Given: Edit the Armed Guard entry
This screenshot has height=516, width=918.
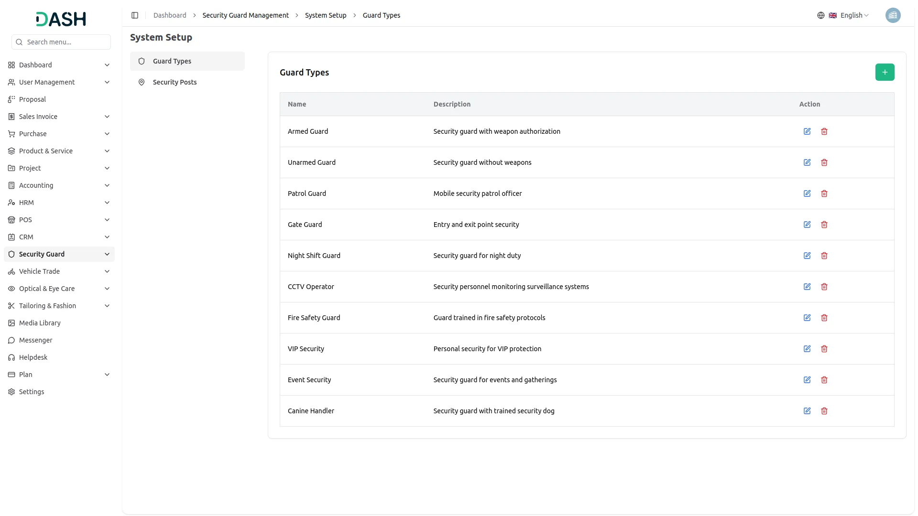Looking at the screenshot, I should 807,131.
